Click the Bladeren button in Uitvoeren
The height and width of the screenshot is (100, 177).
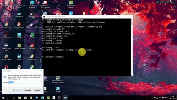[38, 90]
